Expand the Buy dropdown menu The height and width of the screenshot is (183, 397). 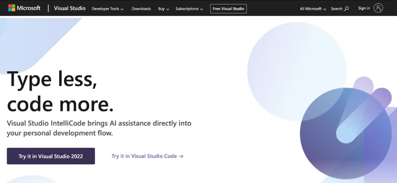tap(164, 9)
